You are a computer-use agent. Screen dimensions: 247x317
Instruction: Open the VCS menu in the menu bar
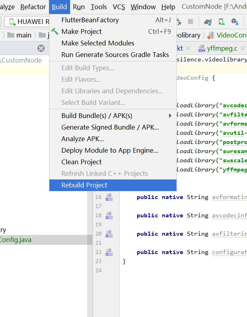tap(119, 7)
